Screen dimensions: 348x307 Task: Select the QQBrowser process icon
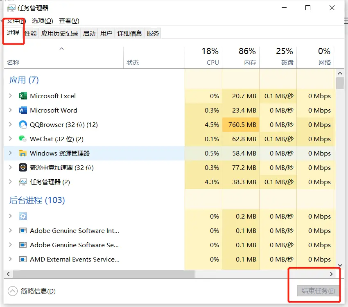point(23,124)
